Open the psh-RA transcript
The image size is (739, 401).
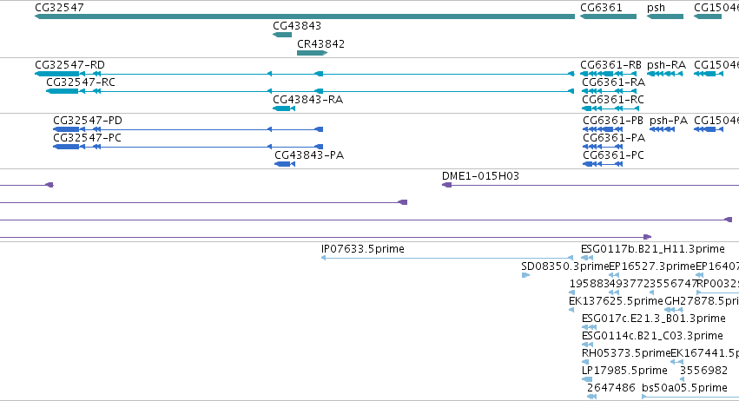(665, 74)
